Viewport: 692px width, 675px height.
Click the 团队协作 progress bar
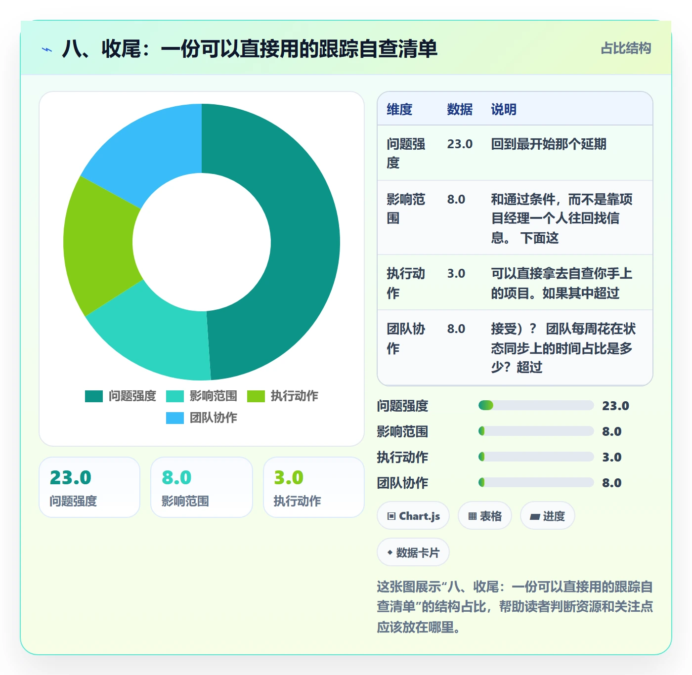click(536, 483)
